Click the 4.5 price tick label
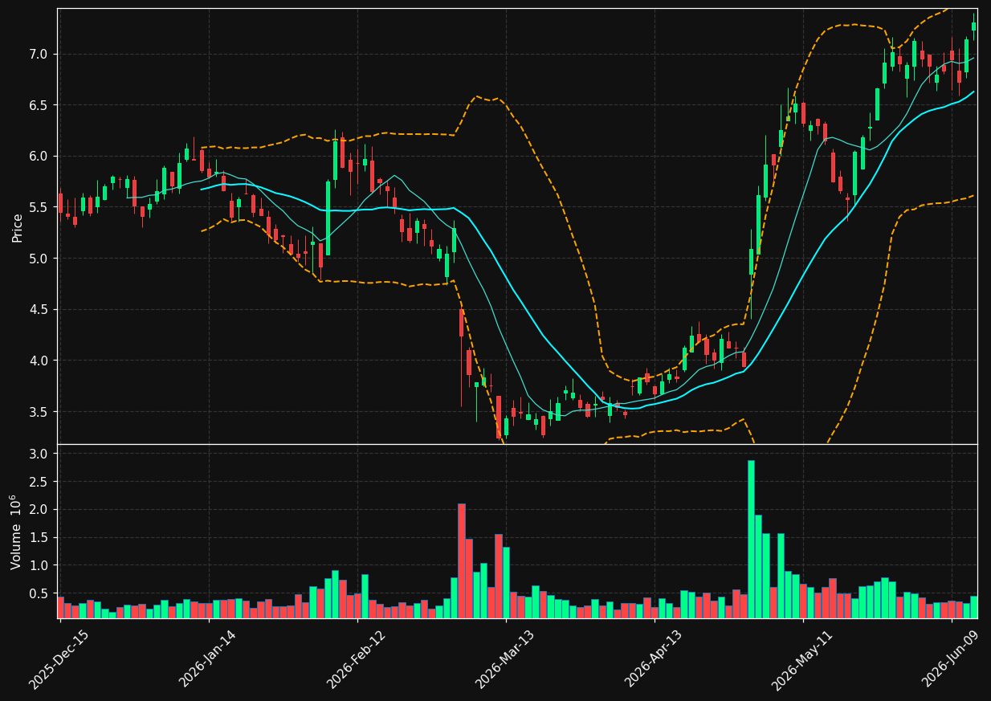 (x=40, y=309)
